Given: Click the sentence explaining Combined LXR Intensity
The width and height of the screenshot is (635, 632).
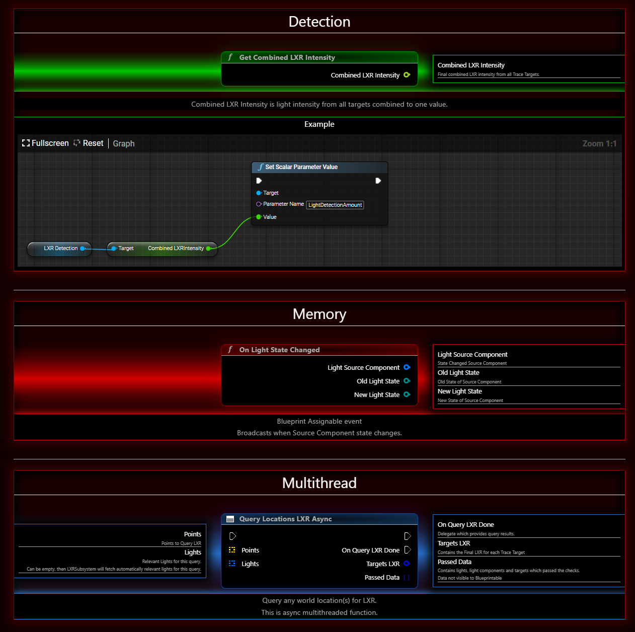Looking at the screenshot, I should (320, 105).
